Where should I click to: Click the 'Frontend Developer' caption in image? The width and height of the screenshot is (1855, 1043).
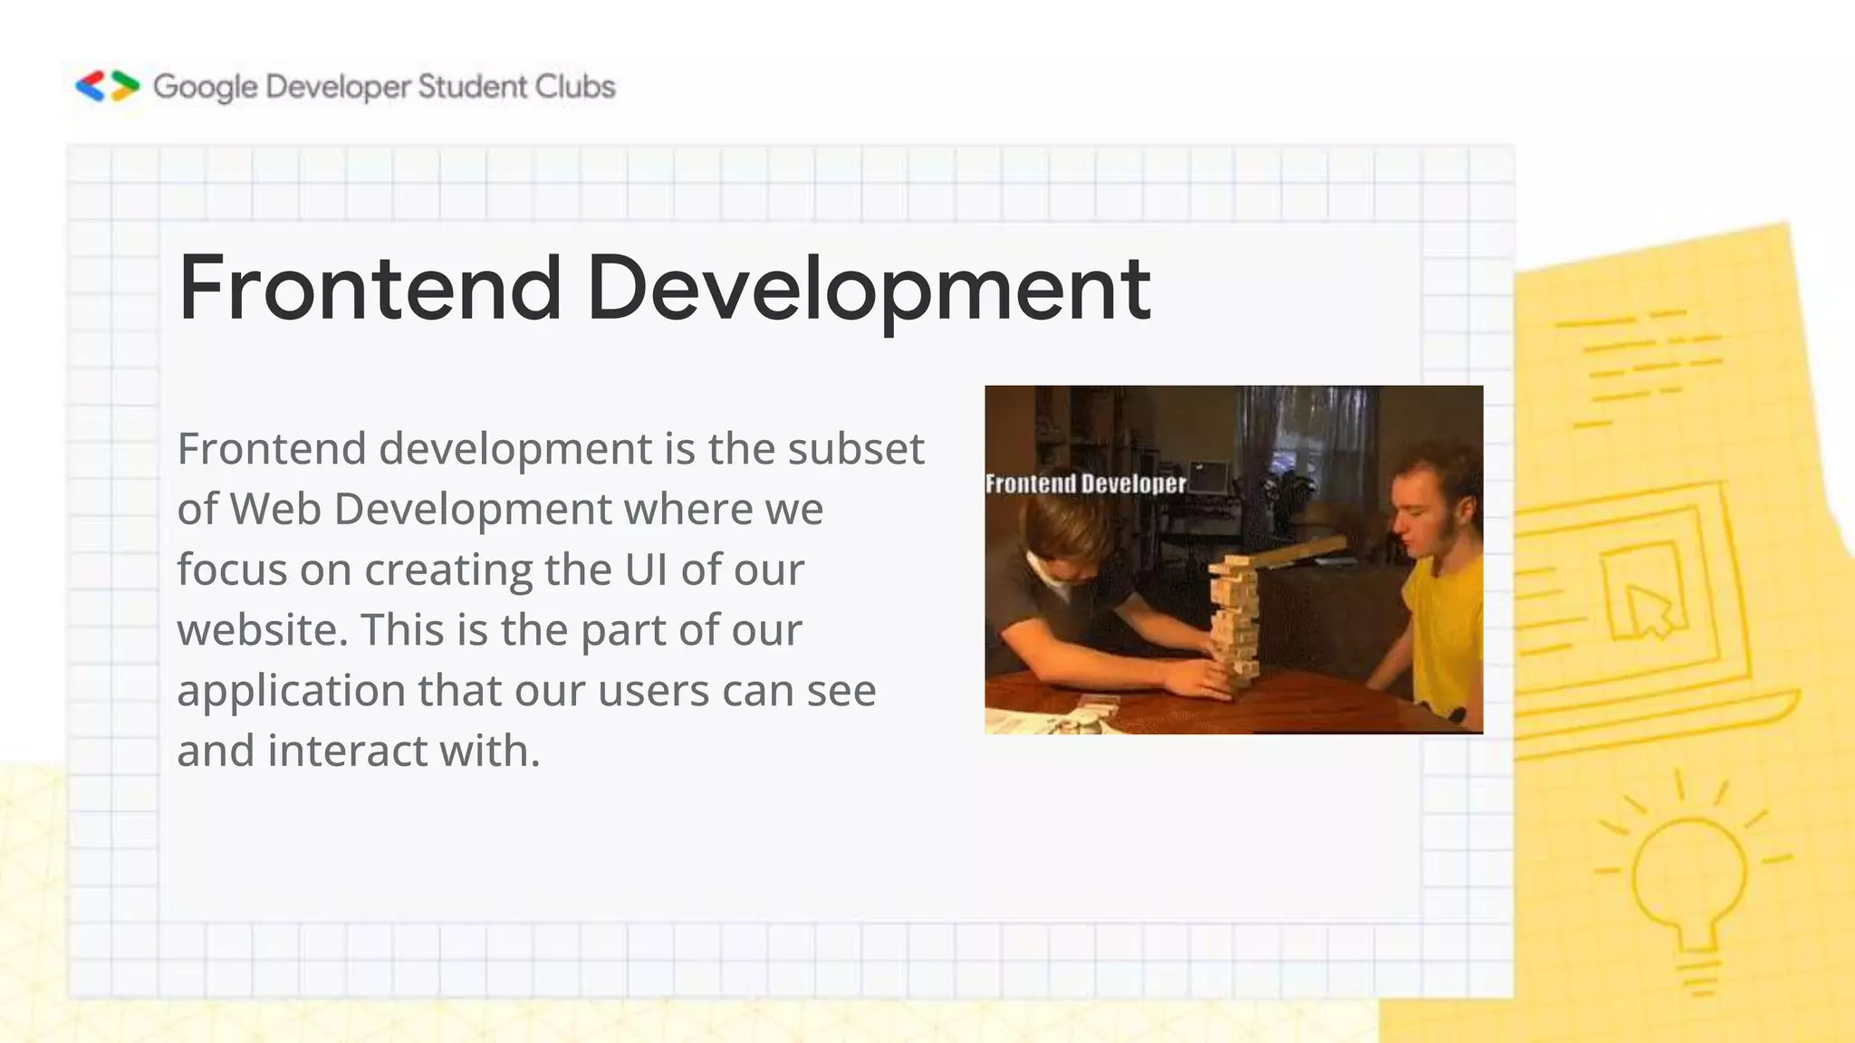click(1085, 483)
